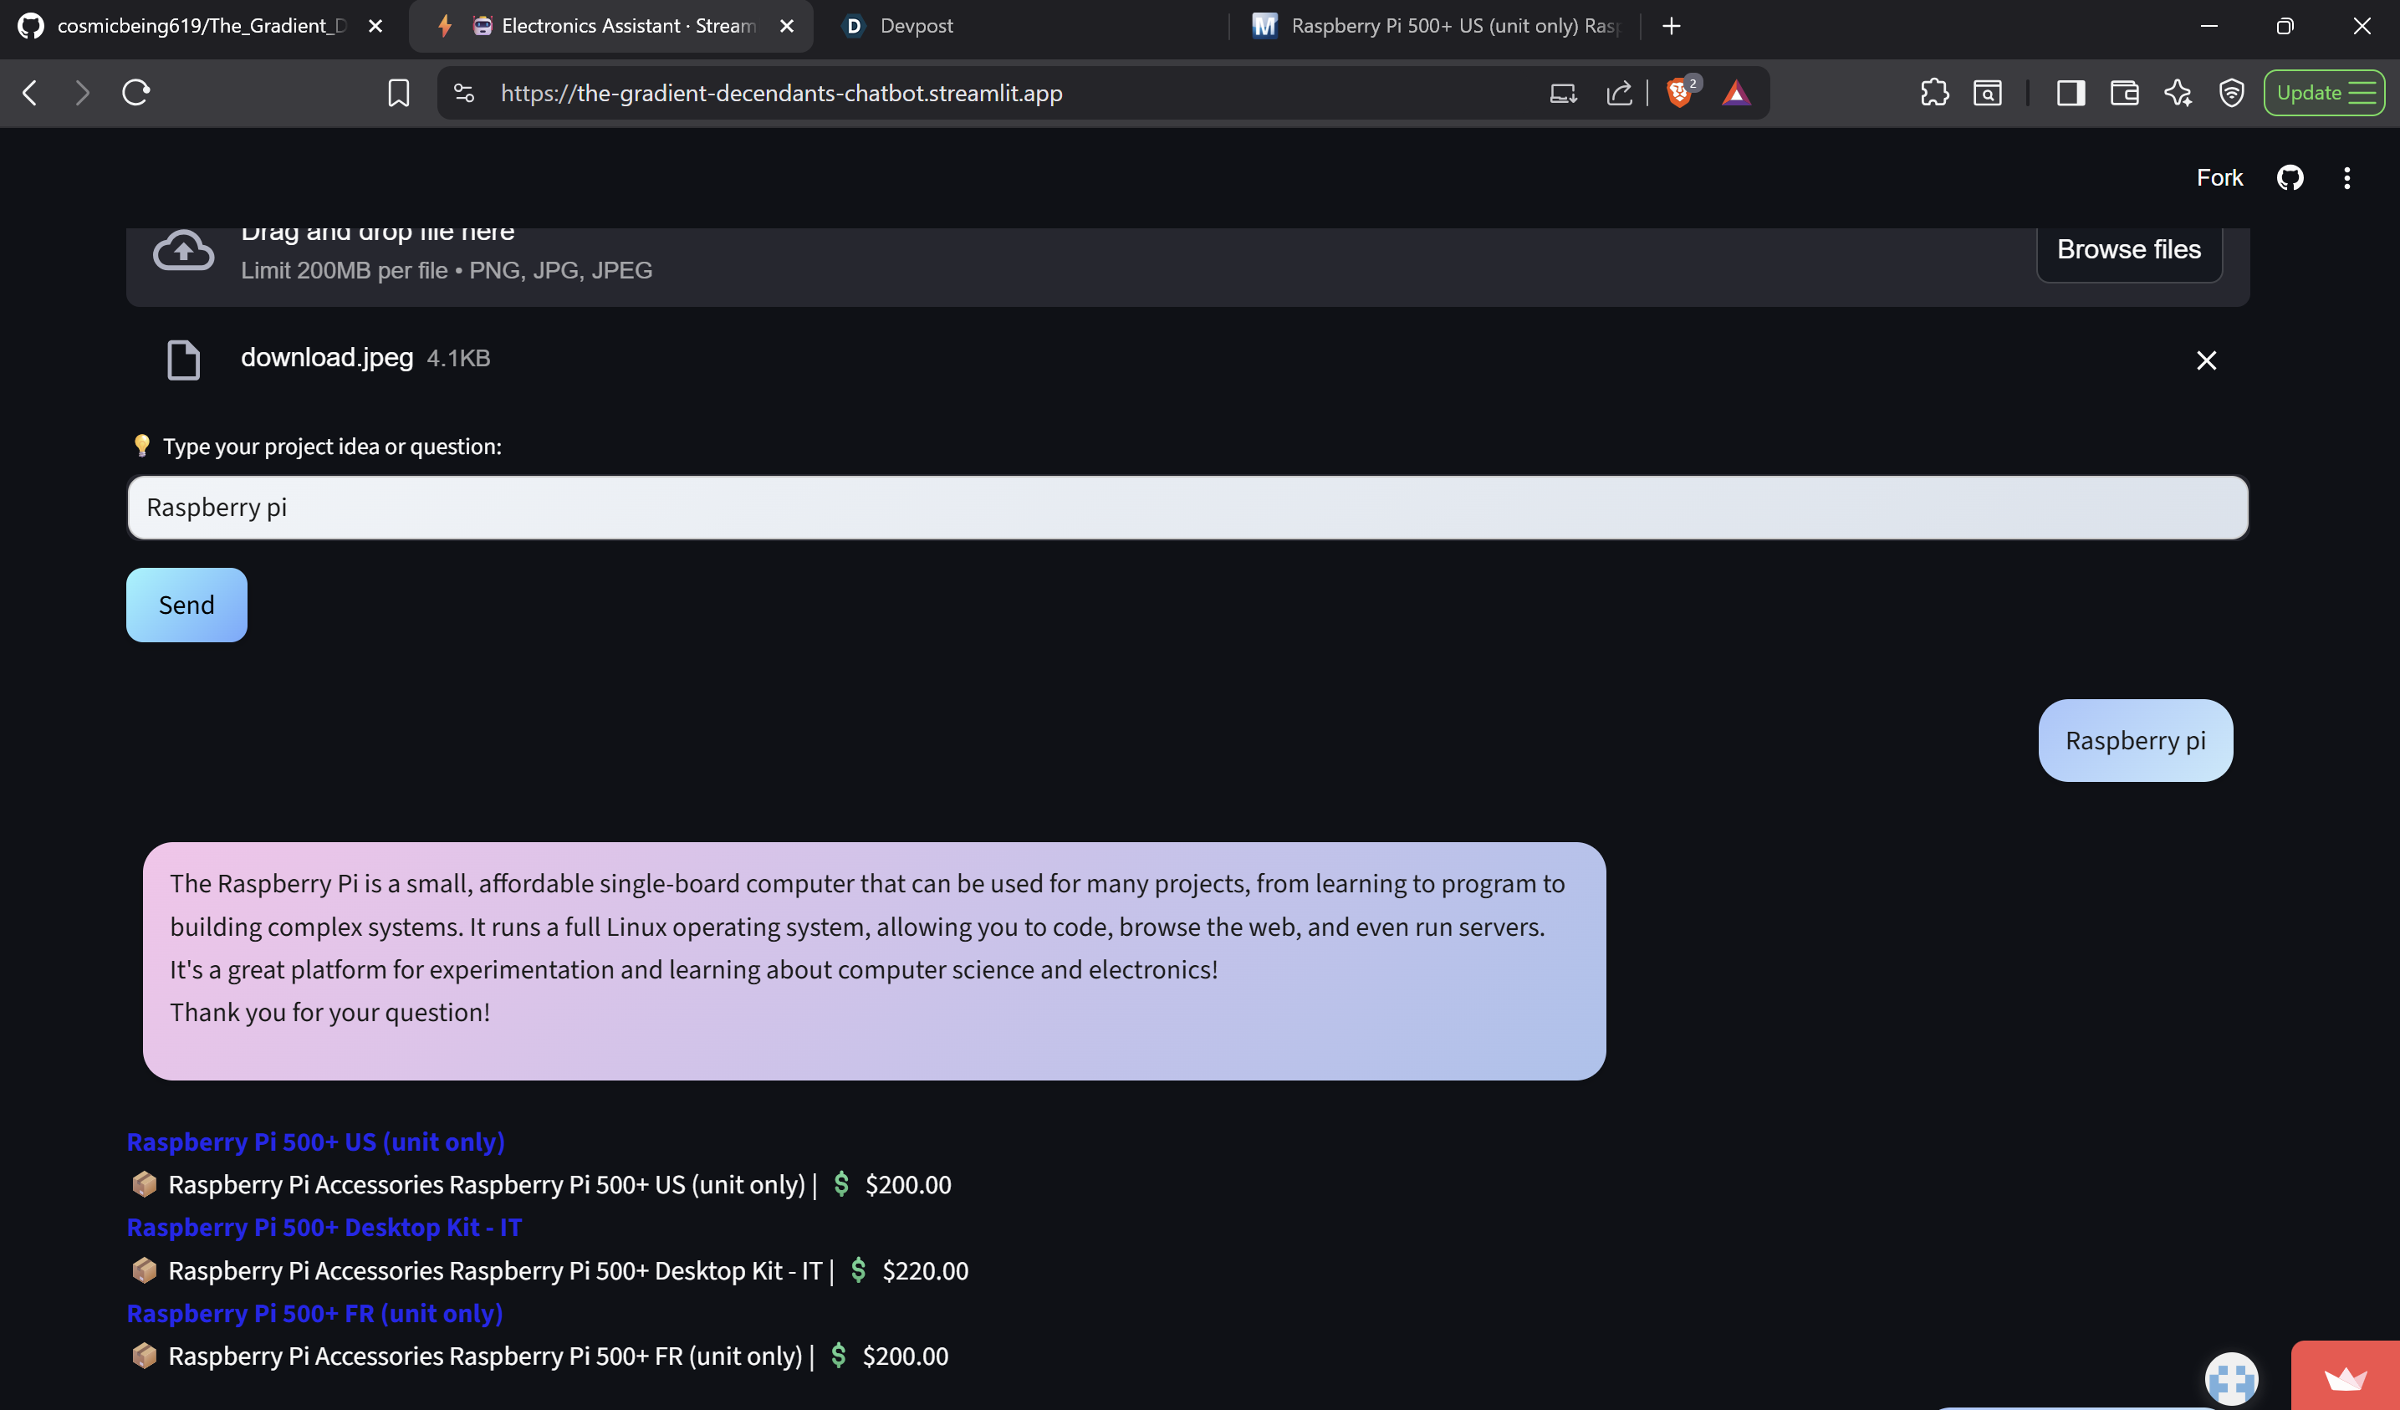This screenshot has height=1410, width=2400.
Task: Remove the download.jpeg uploaded file
Action: (x=2206, y=360)
